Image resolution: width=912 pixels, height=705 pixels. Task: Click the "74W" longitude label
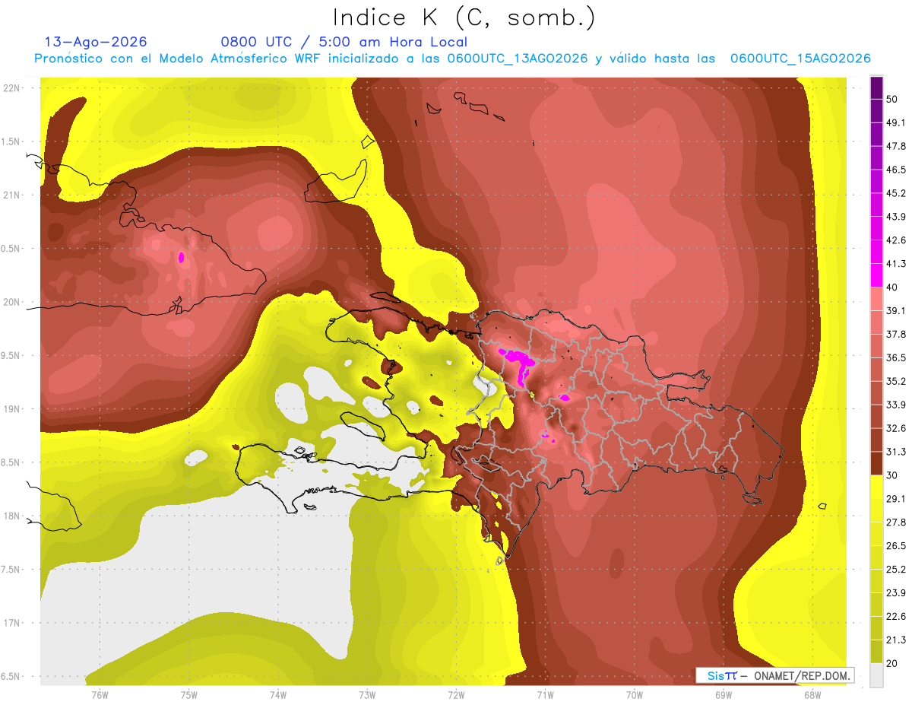tap(278, 694)
